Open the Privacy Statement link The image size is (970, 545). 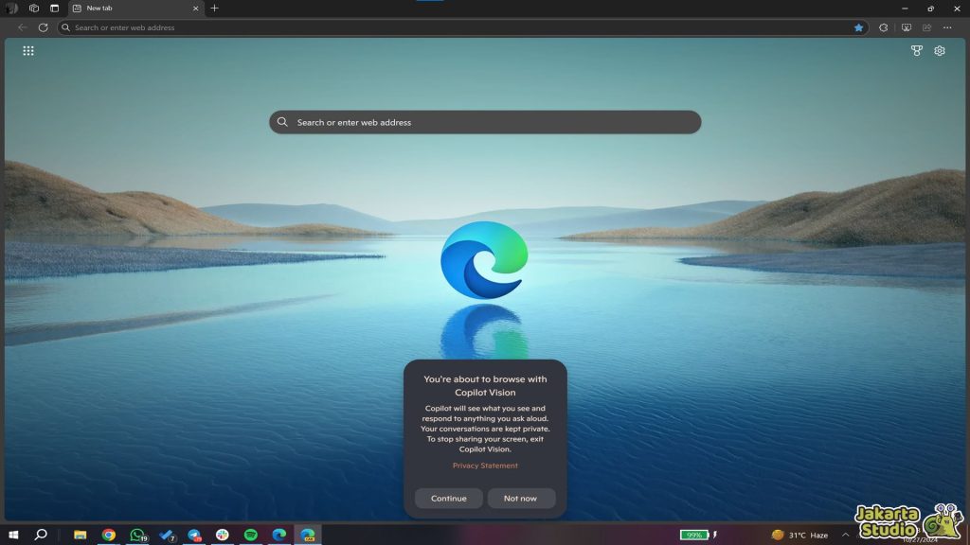coord(485,465)
